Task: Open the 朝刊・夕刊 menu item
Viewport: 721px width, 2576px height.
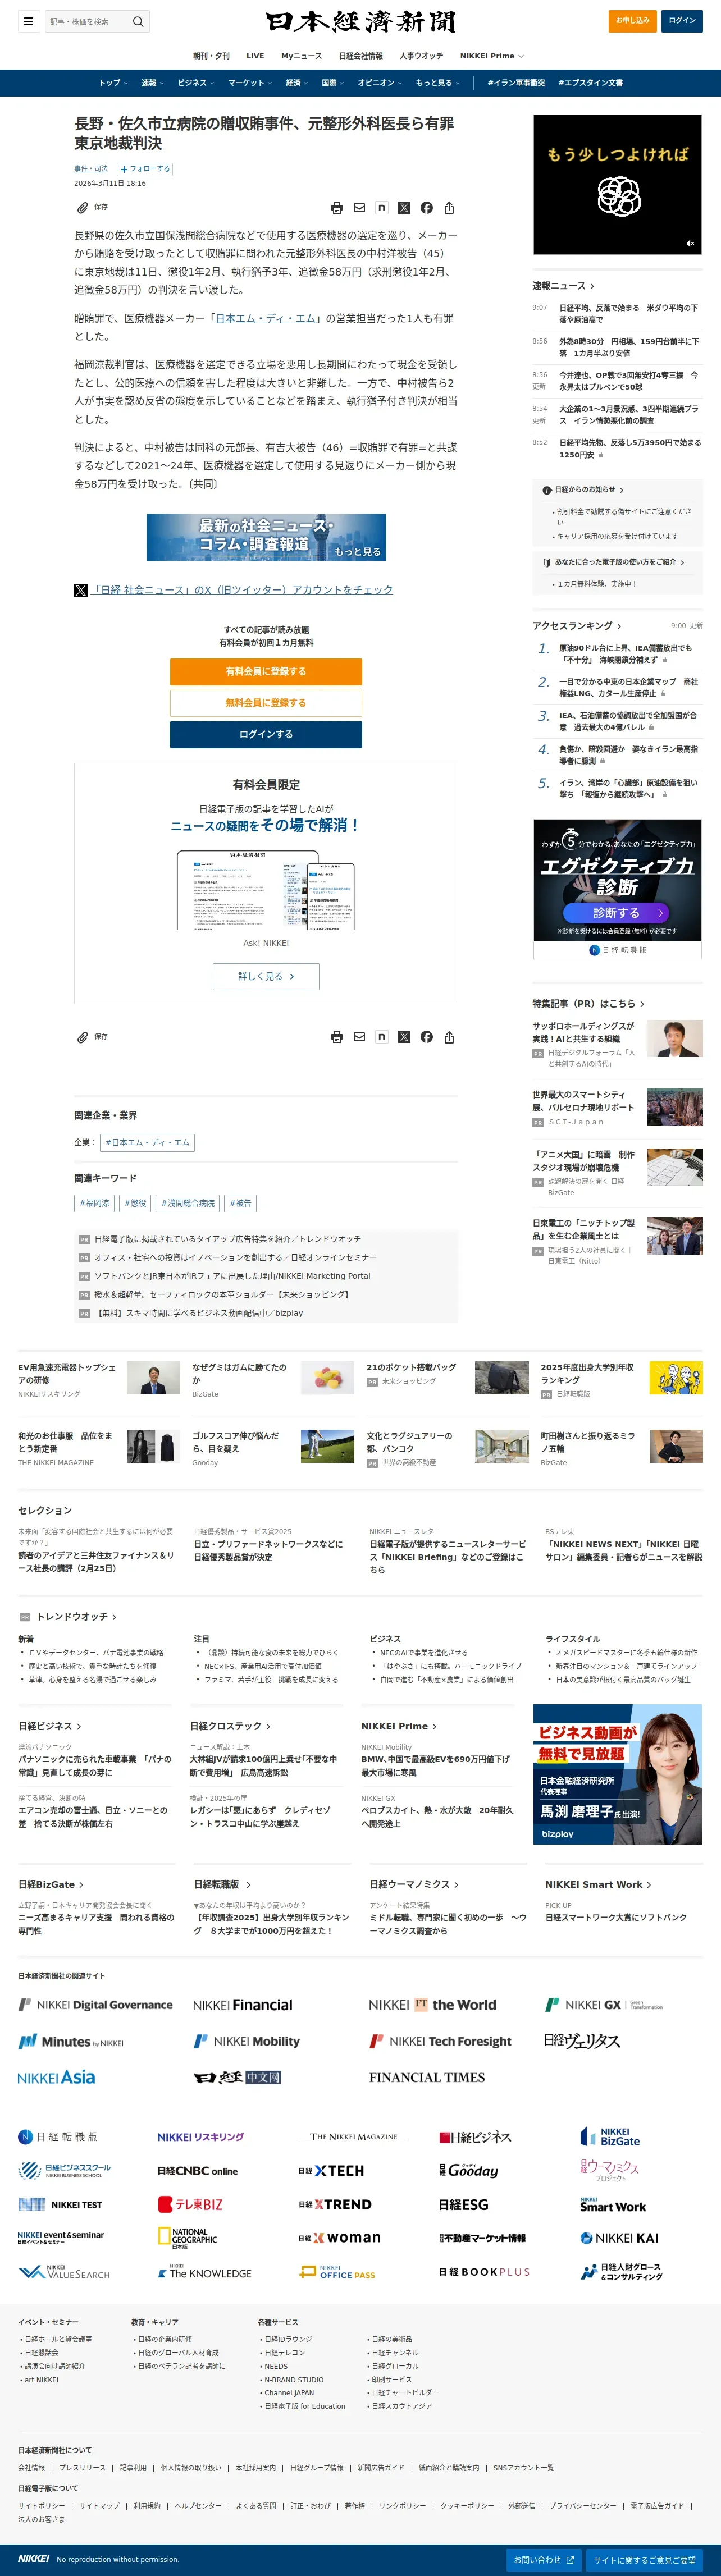Action: (211, 56)
